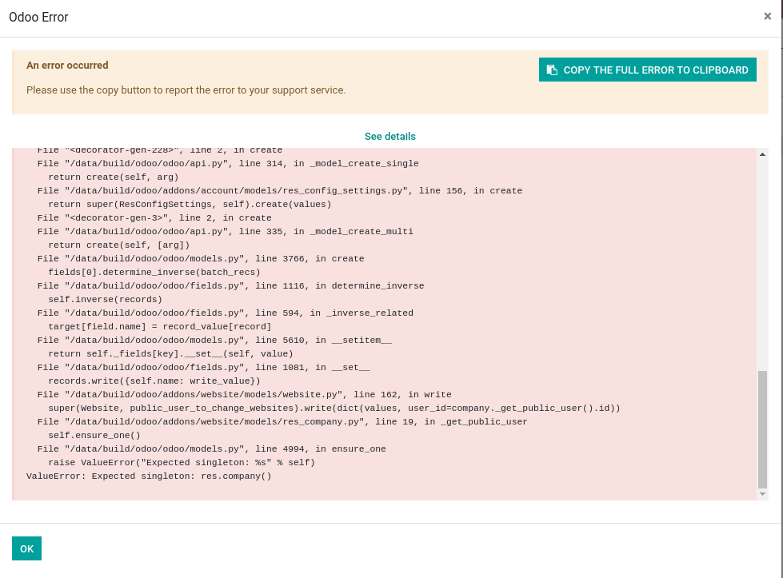The width and height of the screenshot is (783, 578).
Task: Click the website.py file path in the traceback
Action: point(244,394)
